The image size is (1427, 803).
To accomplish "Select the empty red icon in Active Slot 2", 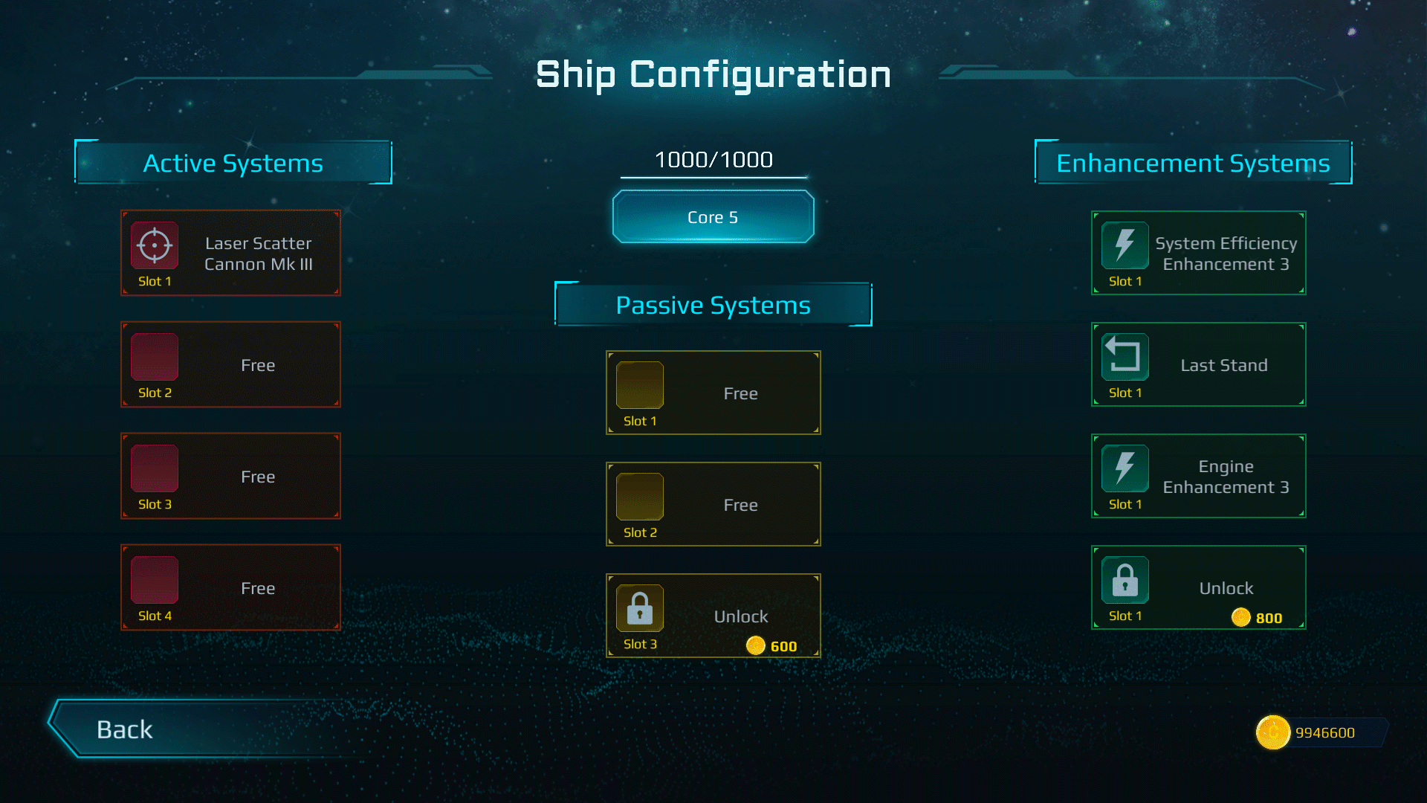I will pos(155,357).
